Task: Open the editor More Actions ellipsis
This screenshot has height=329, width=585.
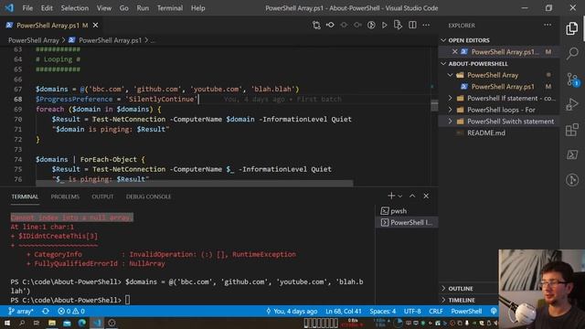Action: [x=426, y=25]
